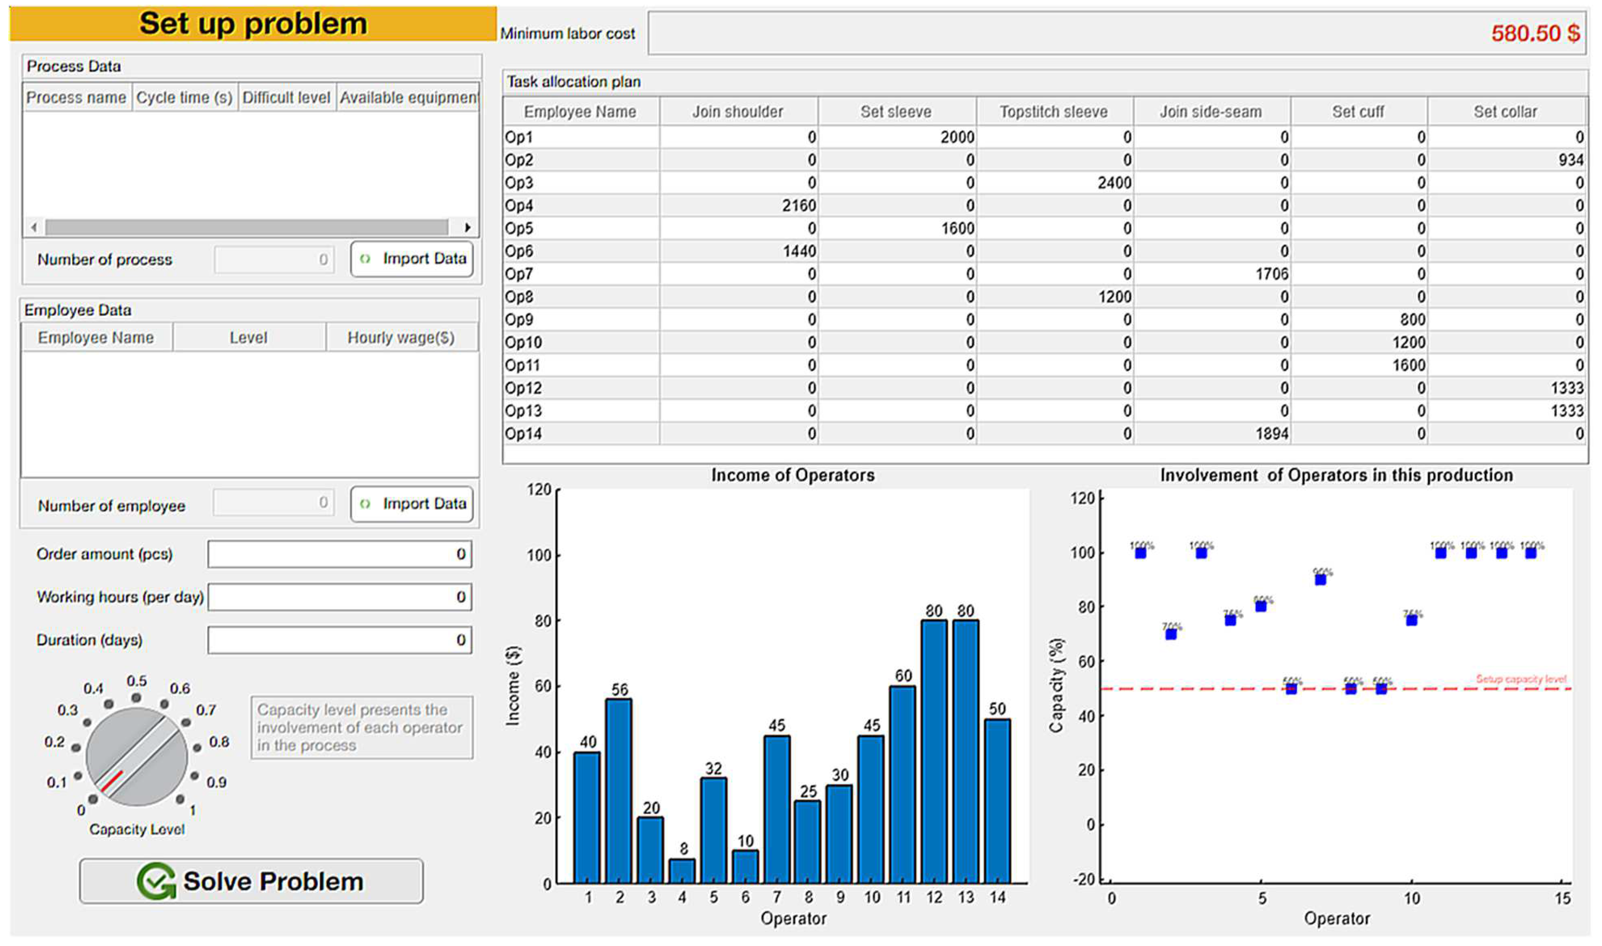The width and height of the screenshot is (1602, 946).
Task: Click left arrow of Process Data scrollbar
Action: [x=34, y=227]
